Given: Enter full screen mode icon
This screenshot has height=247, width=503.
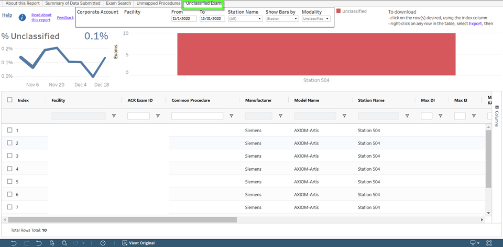Looking at the screenshot, I should click(489, 243).
